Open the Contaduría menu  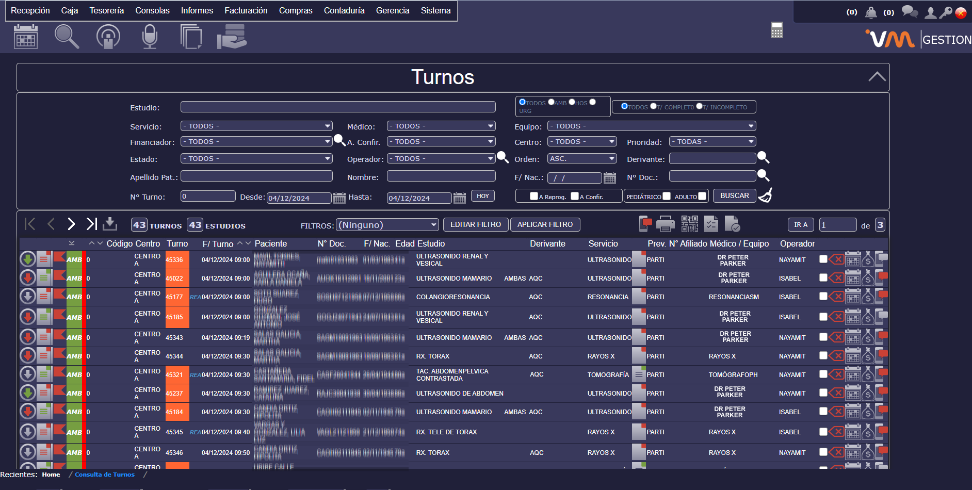click(x=344, y=10)
